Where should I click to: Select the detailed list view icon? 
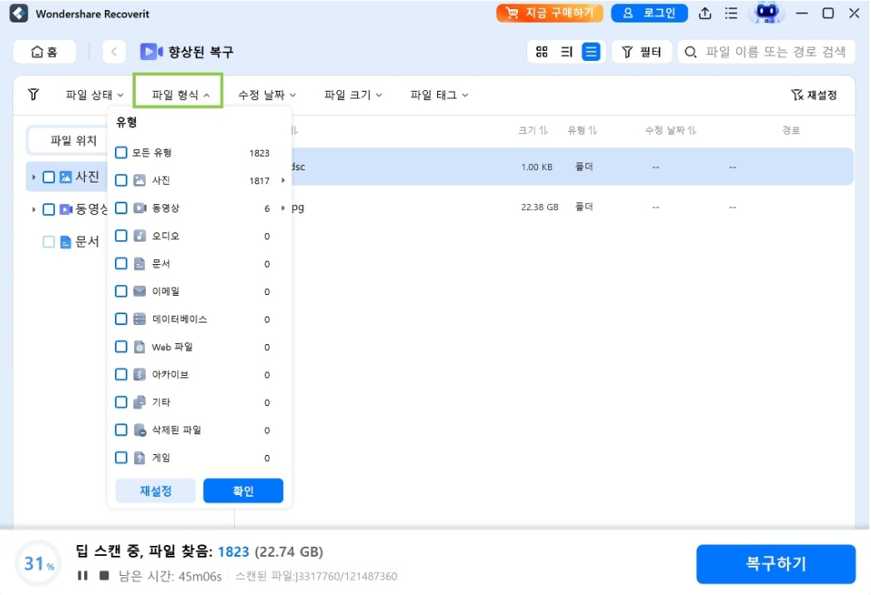coord(590,52)
